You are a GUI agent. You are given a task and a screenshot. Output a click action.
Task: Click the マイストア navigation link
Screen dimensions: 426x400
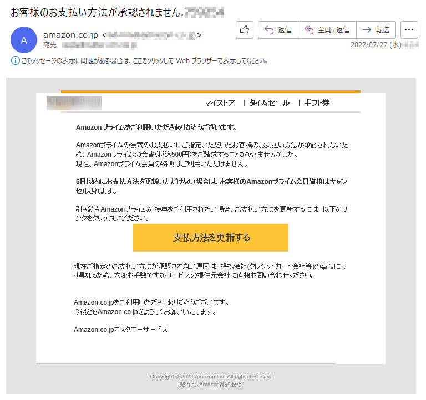(x=219, y=103)
